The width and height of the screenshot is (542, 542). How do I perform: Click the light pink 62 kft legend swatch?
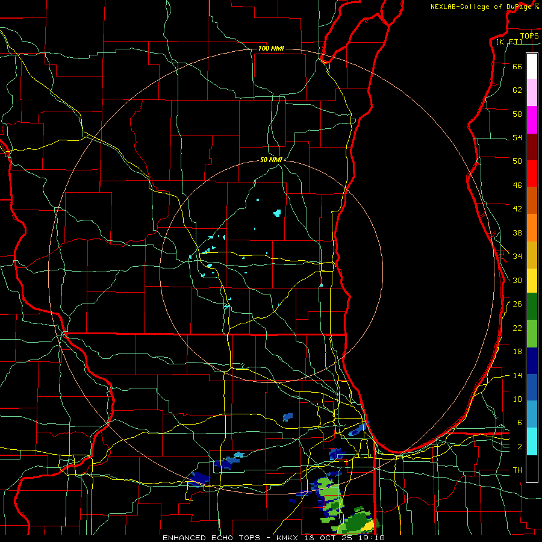(532, 92)
